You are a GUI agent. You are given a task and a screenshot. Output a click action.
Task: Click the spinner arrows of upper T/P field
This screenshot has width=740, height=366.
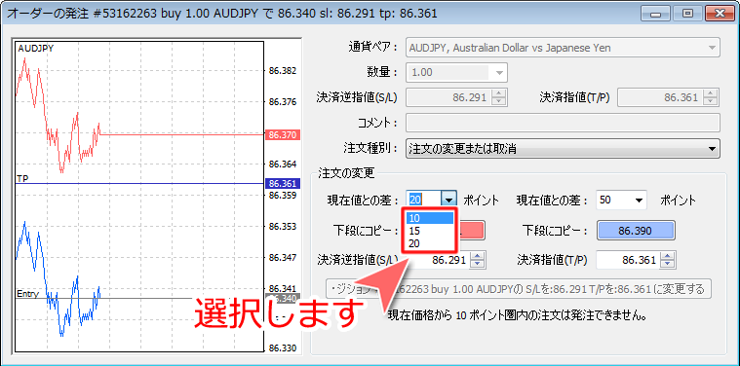point(711,97)
